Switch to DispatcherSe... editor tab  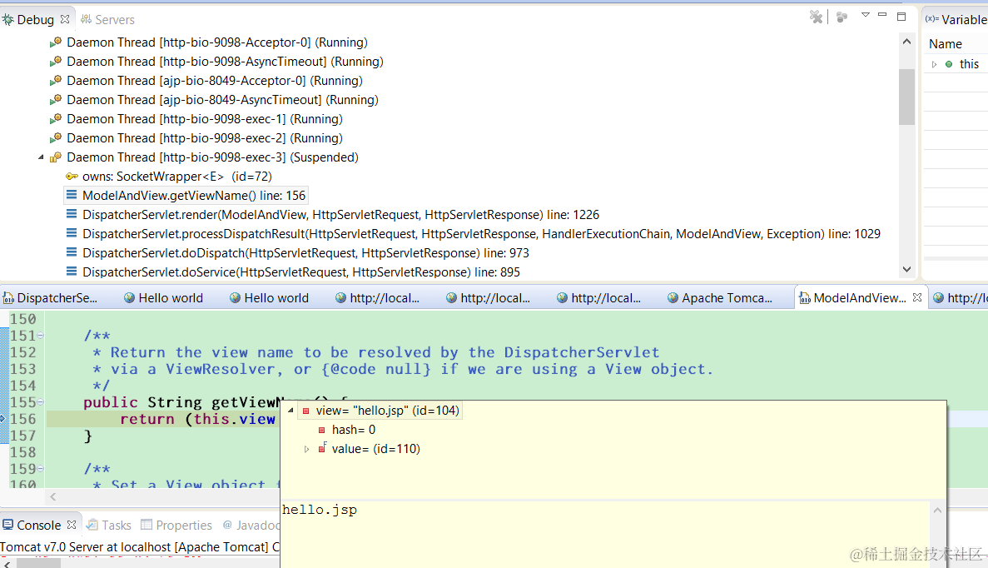51,298
